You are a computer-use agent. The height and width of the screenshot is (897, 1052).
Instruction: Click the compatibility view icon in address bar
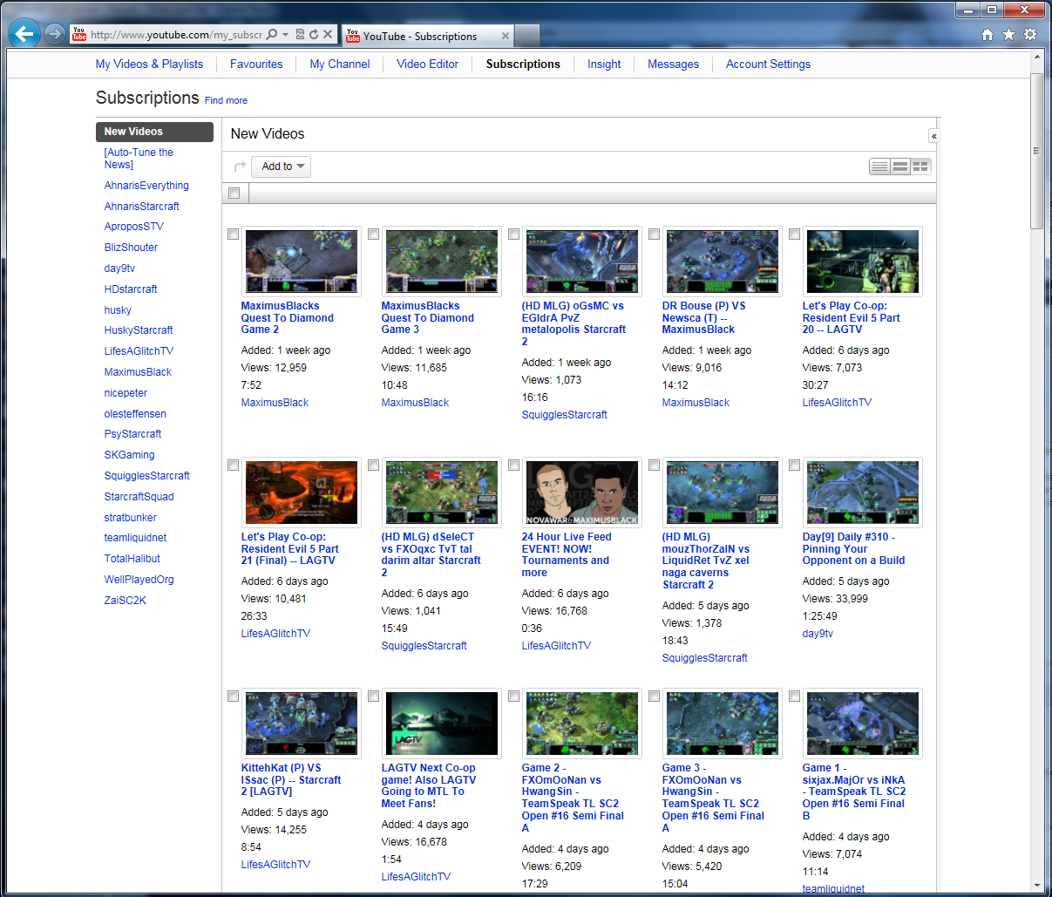(x=300, y=34)
